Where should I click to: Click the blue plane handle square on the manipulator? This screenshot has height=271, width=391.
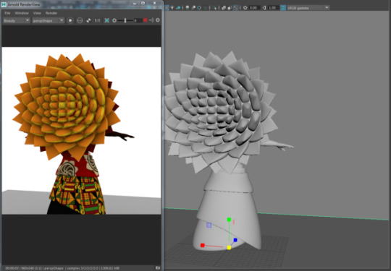(209, 225)
